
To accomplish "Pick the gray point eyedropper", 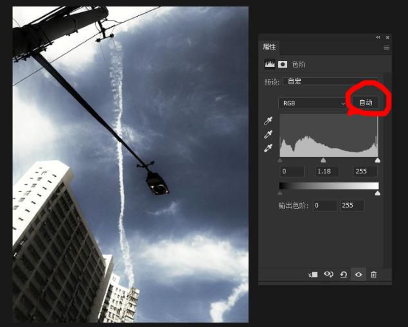I will coord(269,134).
